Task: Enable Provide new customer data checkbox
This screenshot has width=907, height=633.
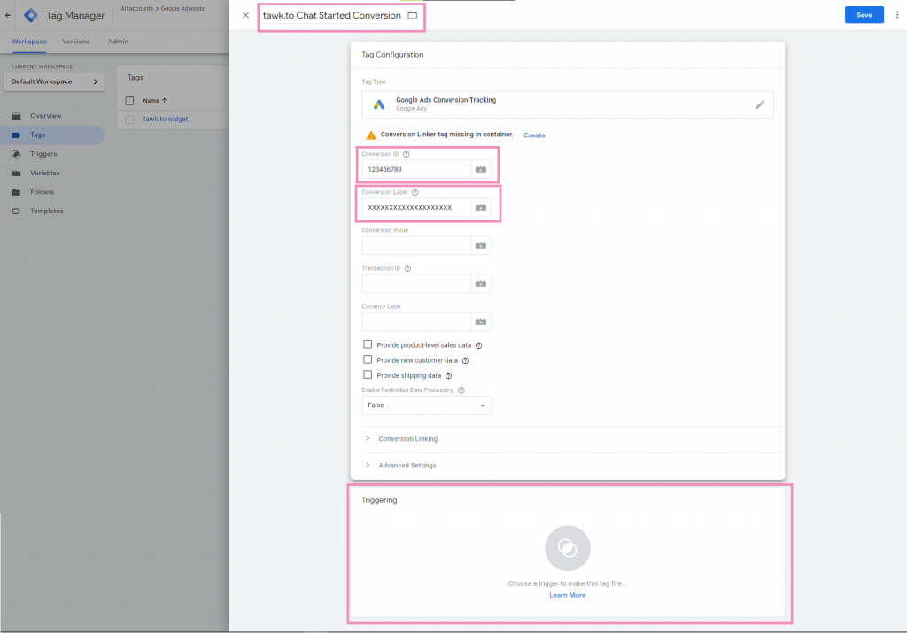Action: pyautogui.click(x=368, y=359)
